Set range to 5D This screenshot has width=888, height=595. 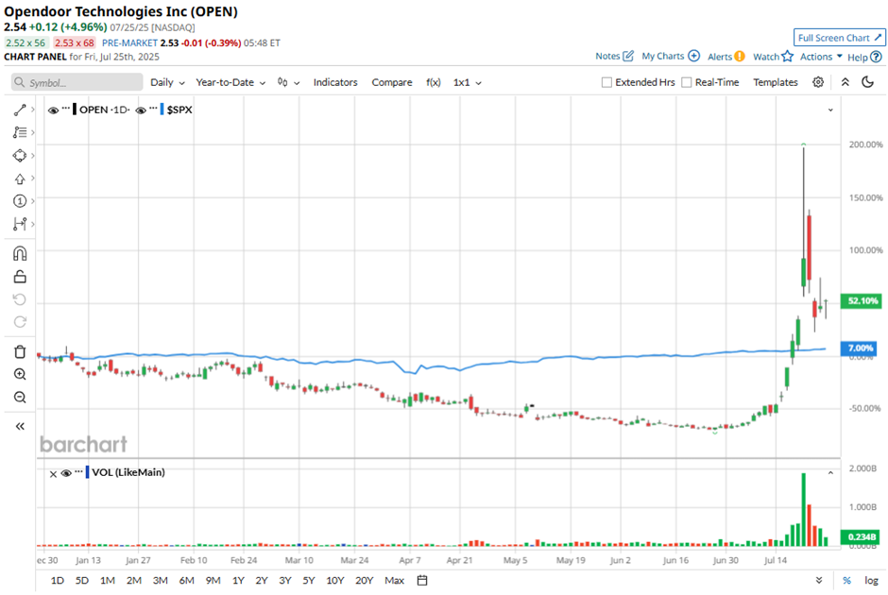pyautogui.click(x=82, y=580)
